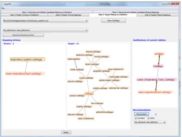Click the Repairing Actions heading
Viewport: 182px width, 137px height.
(x=12, y=40)
